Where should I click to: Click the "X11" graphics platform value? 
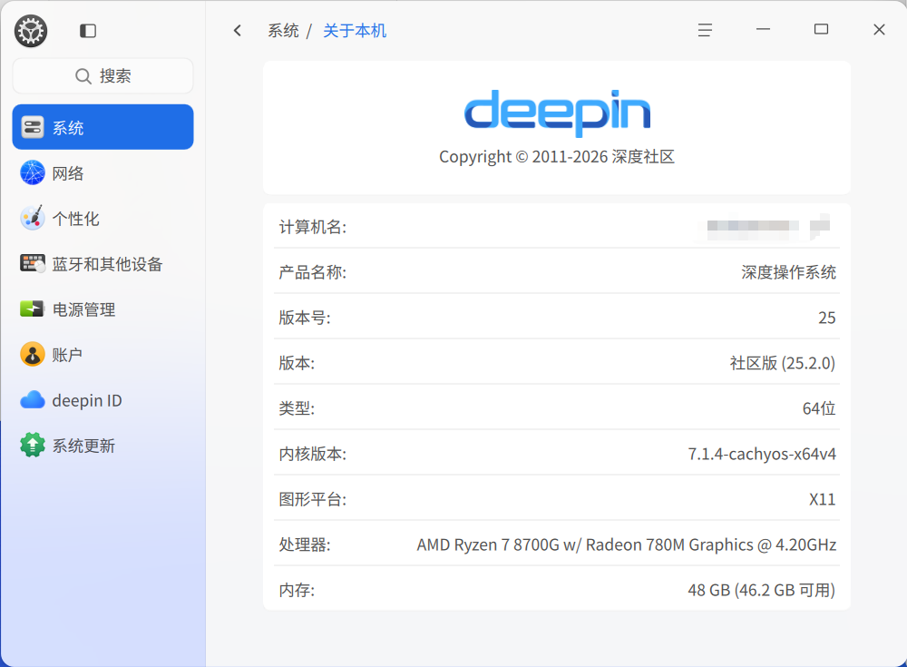point(823,499)
